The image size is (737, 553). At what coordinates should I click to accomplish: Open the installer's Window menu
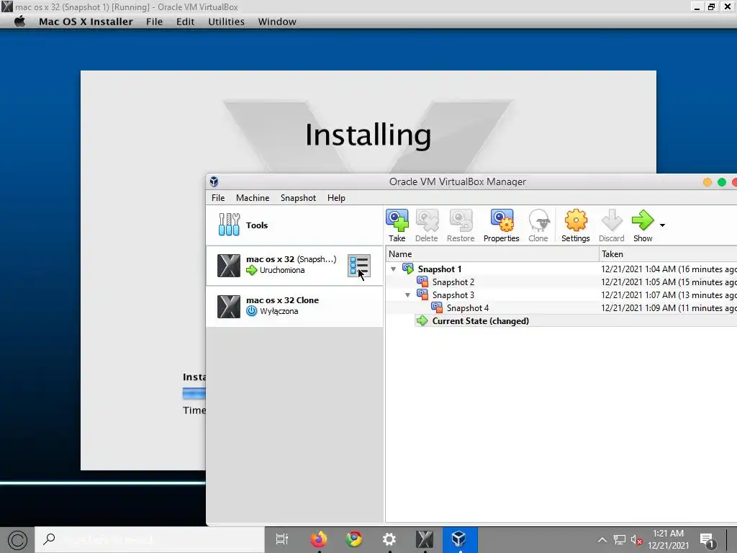pos(277,22)
